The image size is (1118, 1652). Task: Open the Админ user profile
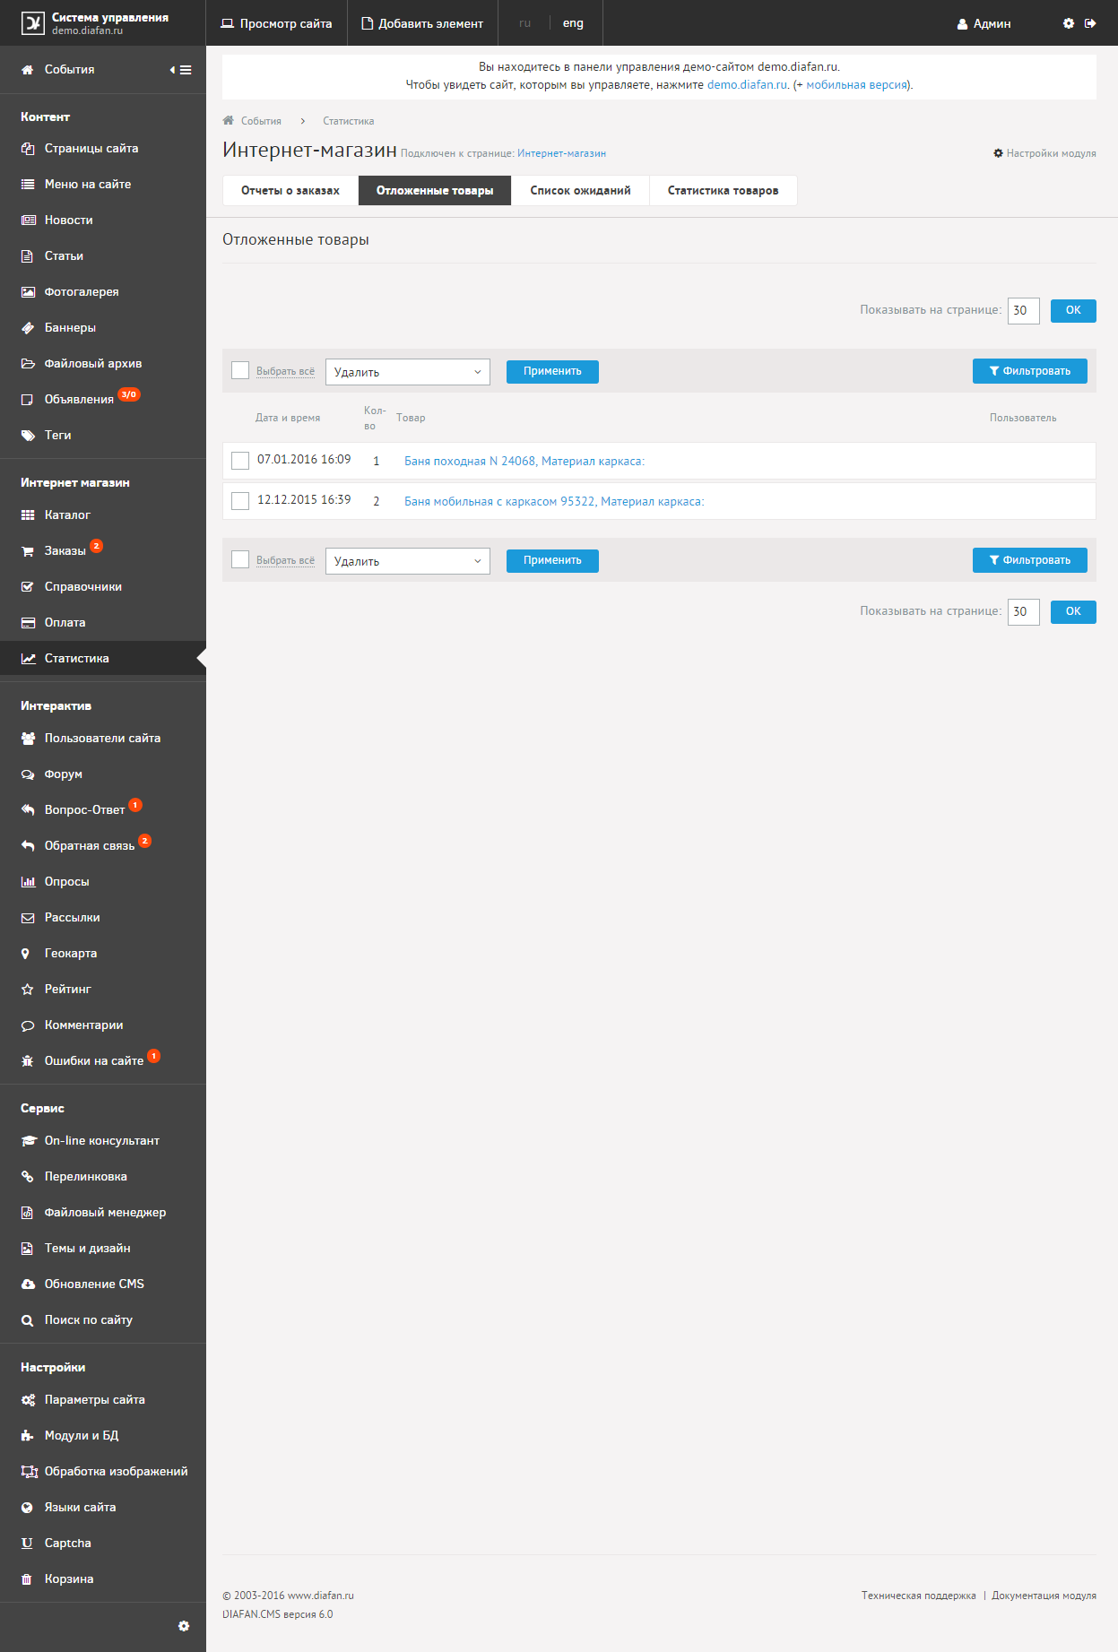(x=984, y=23)
